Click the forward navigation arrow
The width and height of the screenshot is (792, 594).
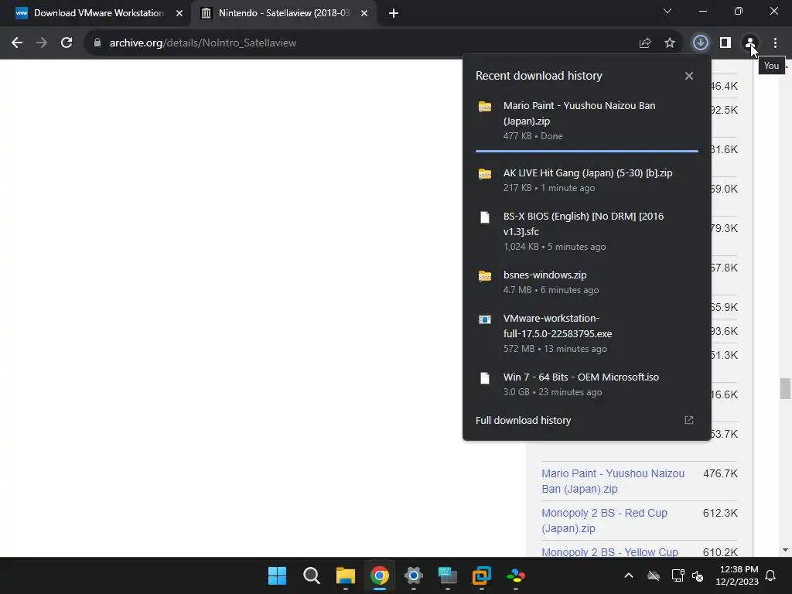click(42, 43)
